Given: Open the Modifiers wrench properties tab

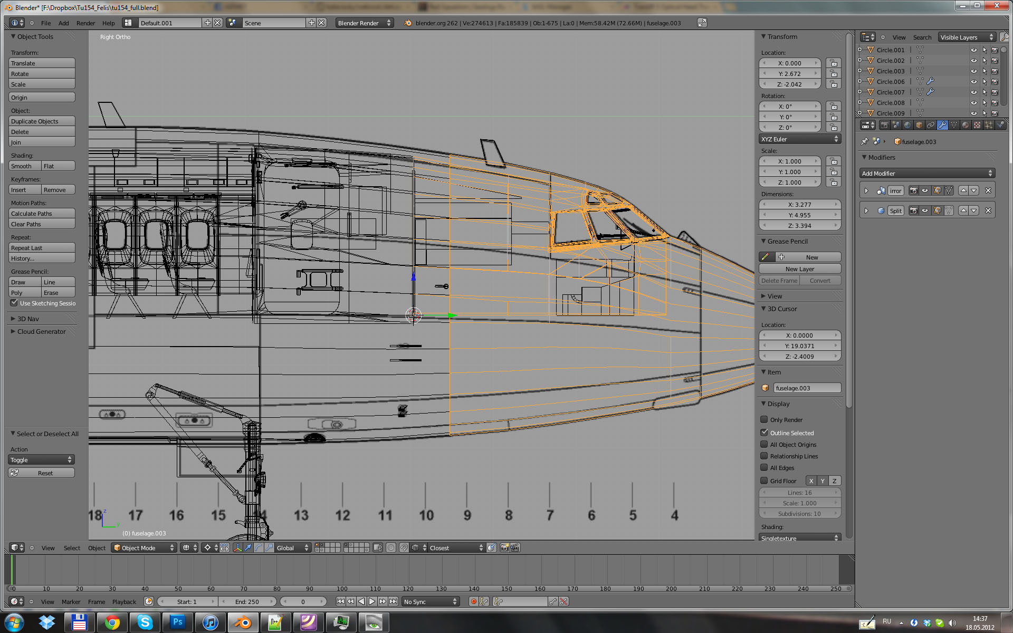Looking at the screenshot, I should 942,126.
